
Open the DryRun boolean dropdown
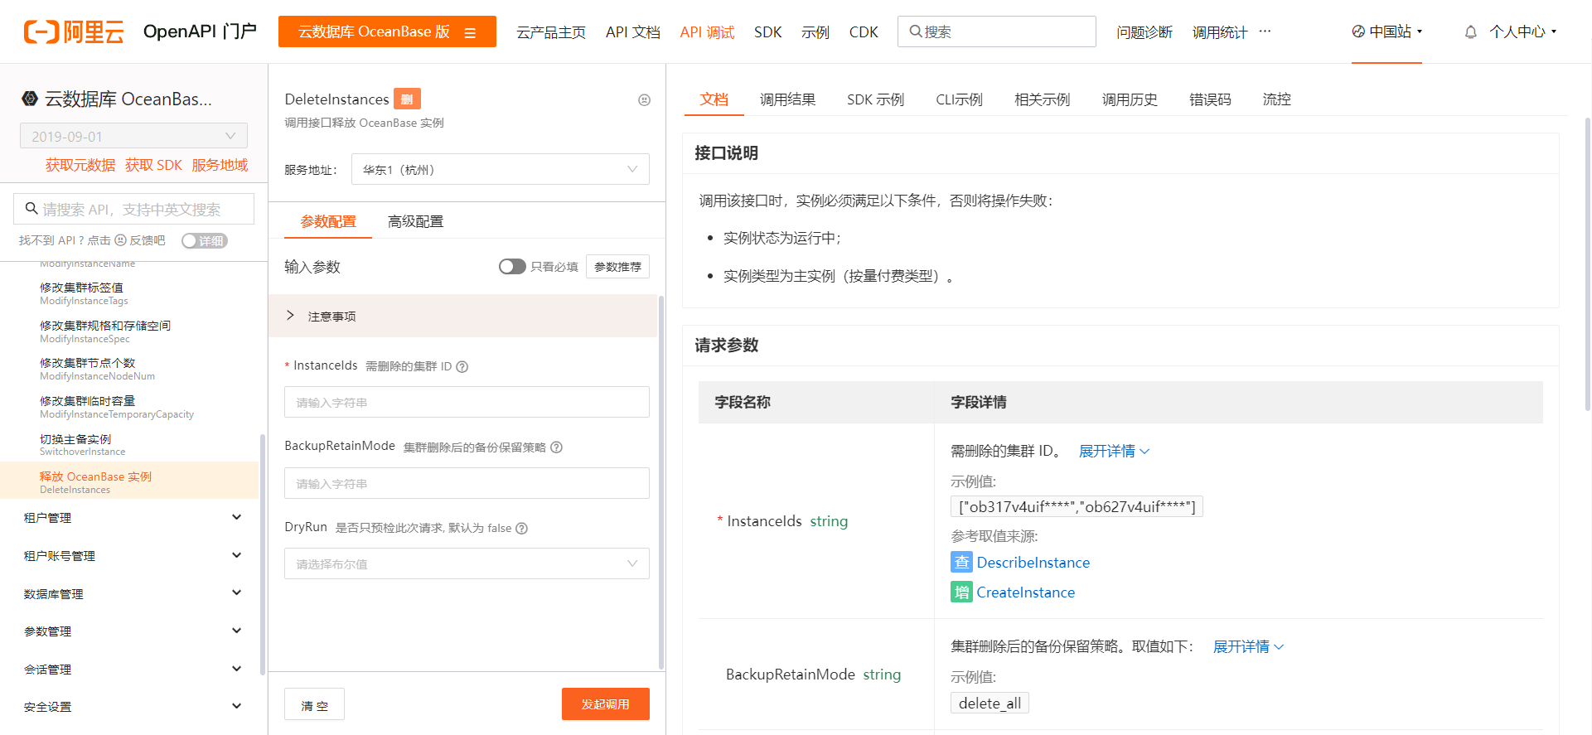(x=467, y=563)
